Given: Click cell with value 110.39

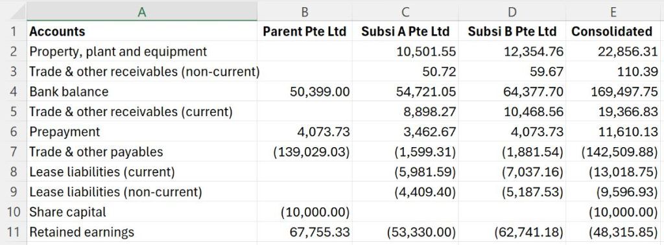Looking at the screenshot, I should pyautogui.click(x=613, y=71).
